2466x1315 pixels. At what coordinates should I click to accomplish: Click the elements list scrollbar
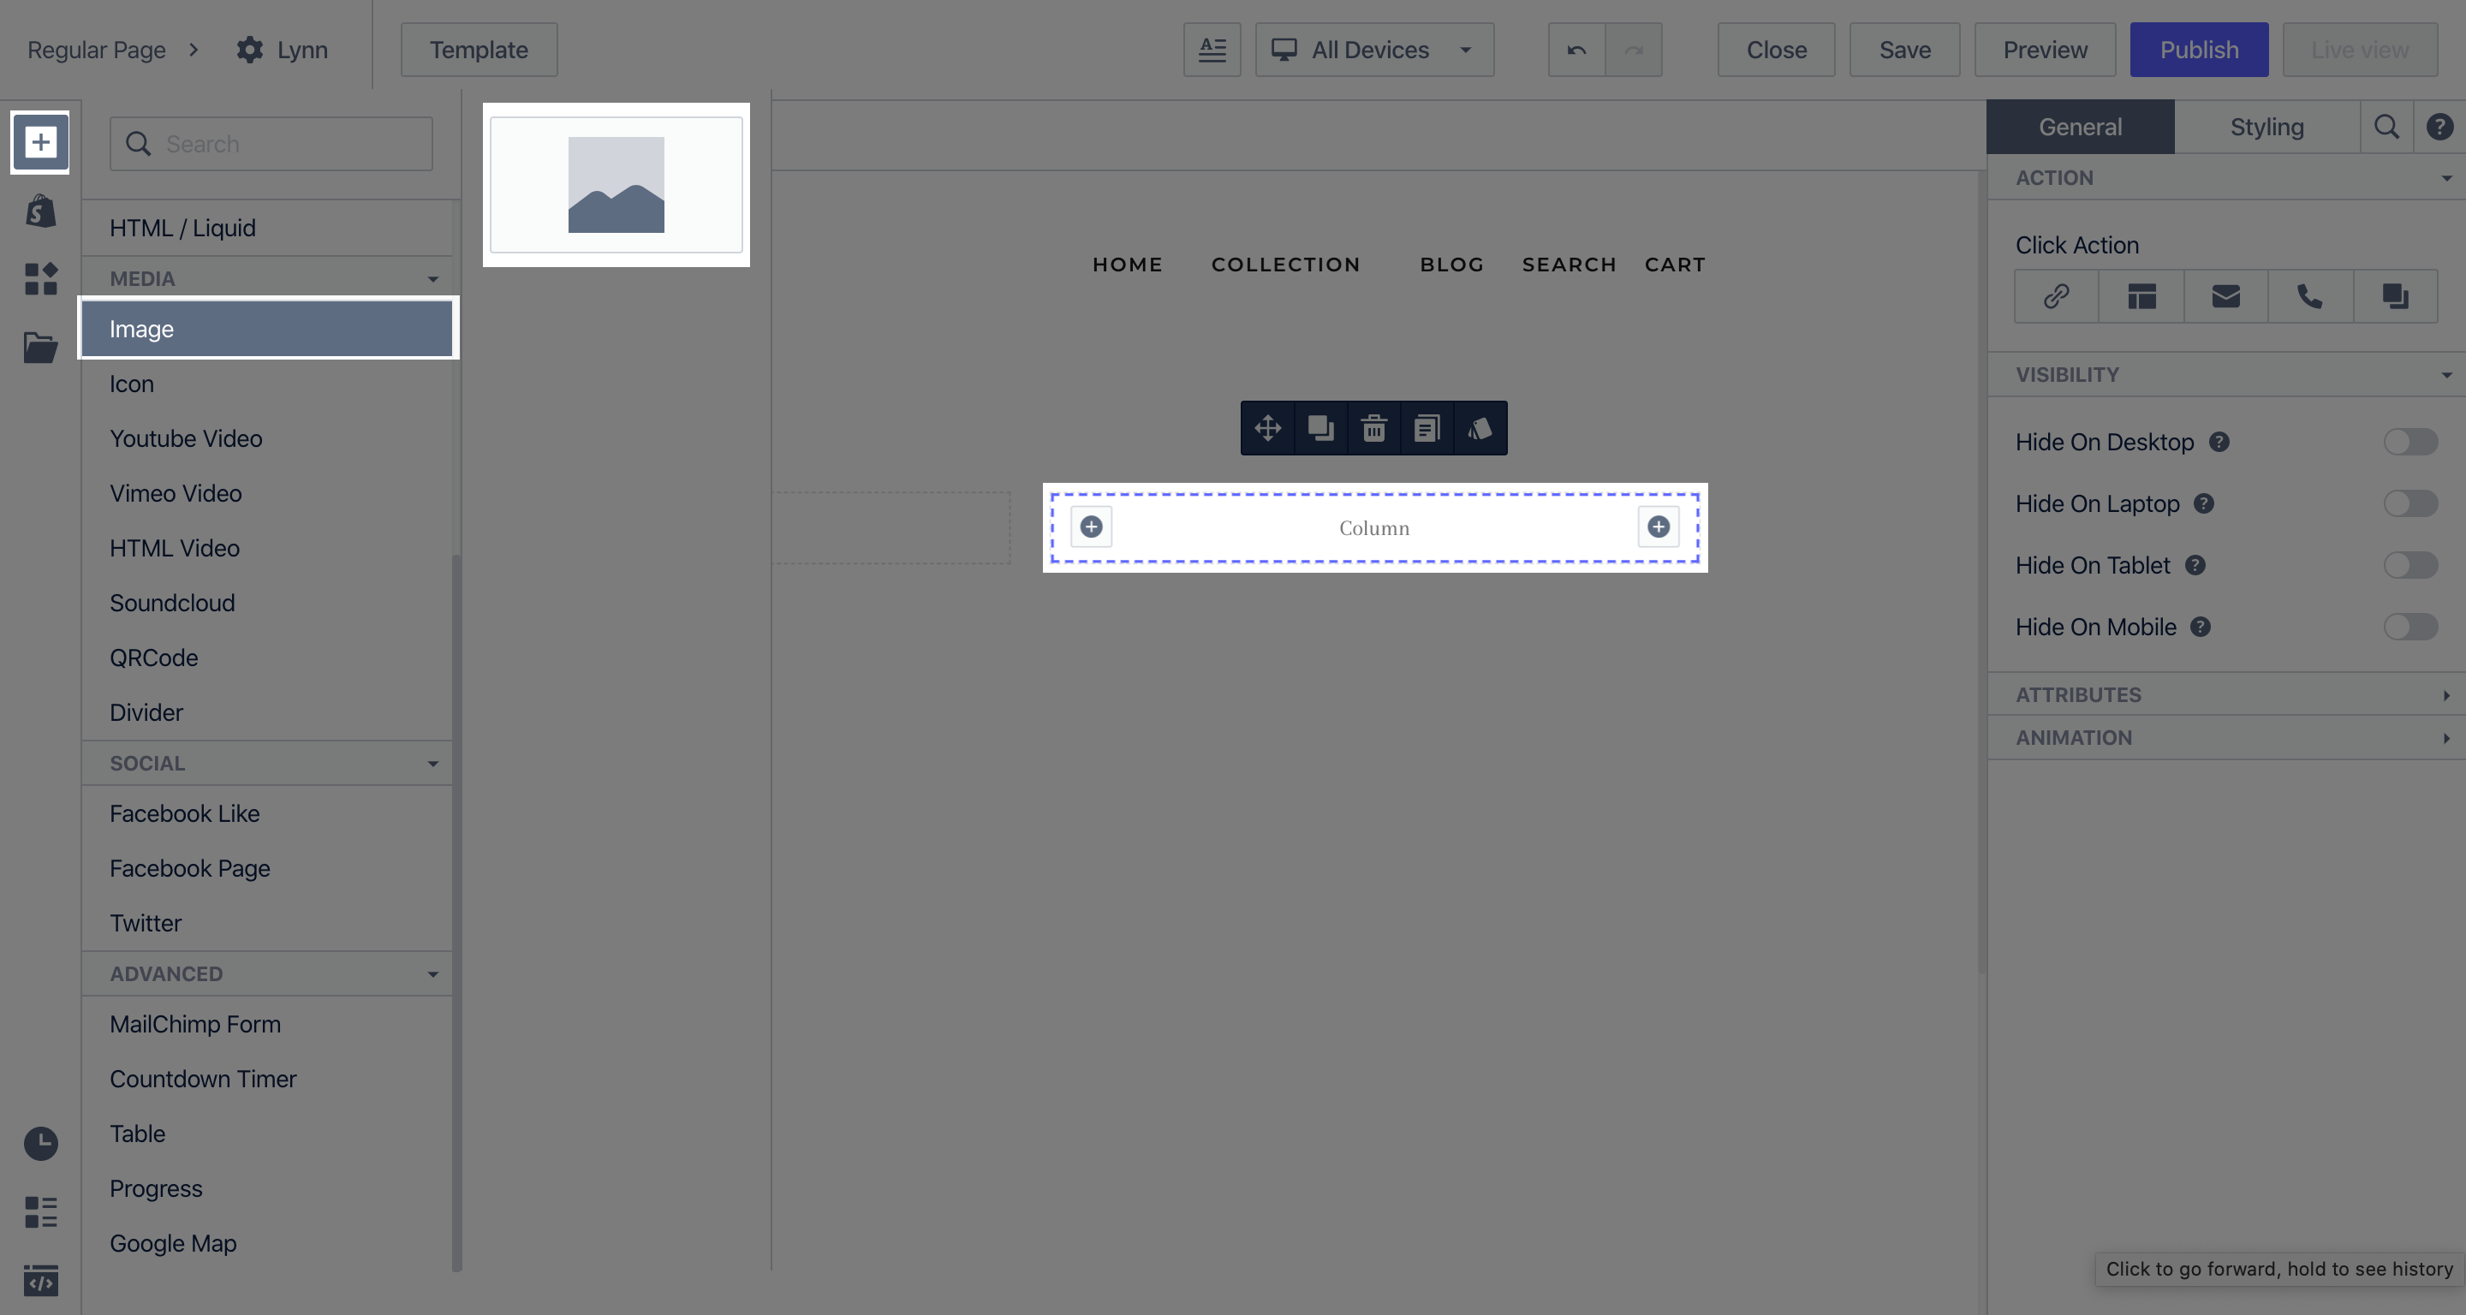click(x=456, y=912)
